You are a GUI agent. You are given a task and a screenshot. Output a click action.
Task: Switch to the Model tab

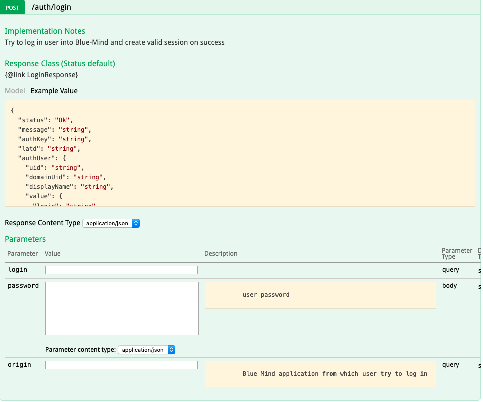(15, 91)
